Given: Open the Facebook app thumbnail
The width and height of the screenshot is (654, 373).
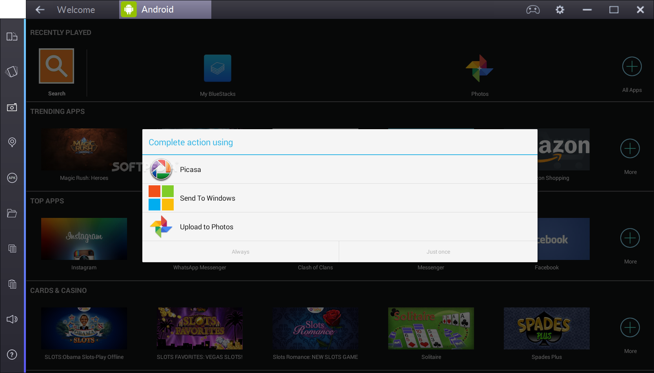Looking at the screenshot, I should [x=563, y=239].
